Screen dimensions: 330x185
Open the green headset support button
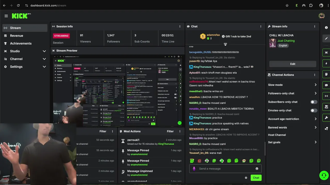click(x=324, y=175)
